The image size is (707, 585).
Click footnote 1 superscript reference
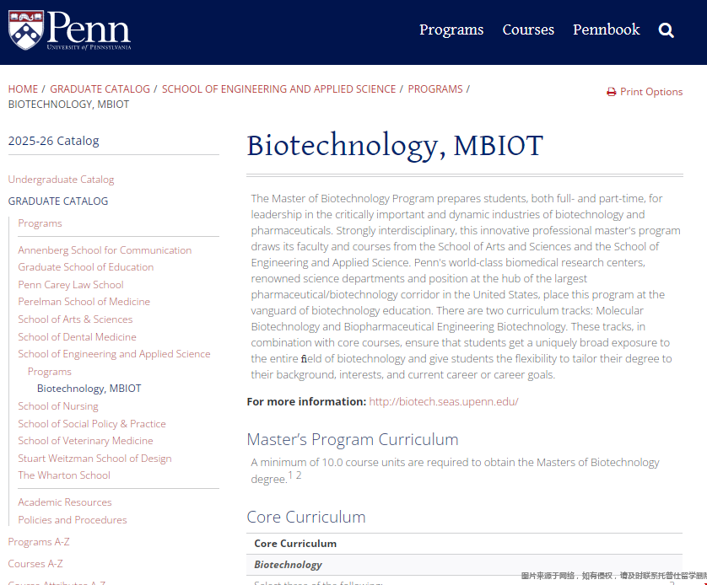[x=290, y=475]
